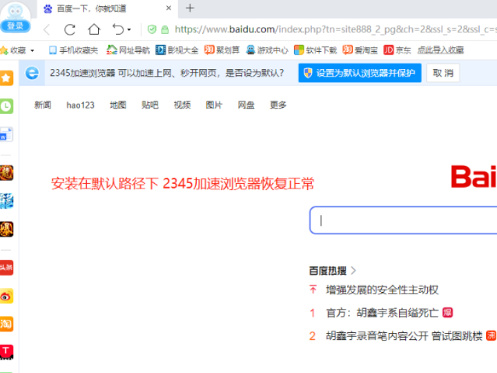Screen dimensions: 497x373
Task: Open first game icon in sidebar
Action: coord(6,173)
